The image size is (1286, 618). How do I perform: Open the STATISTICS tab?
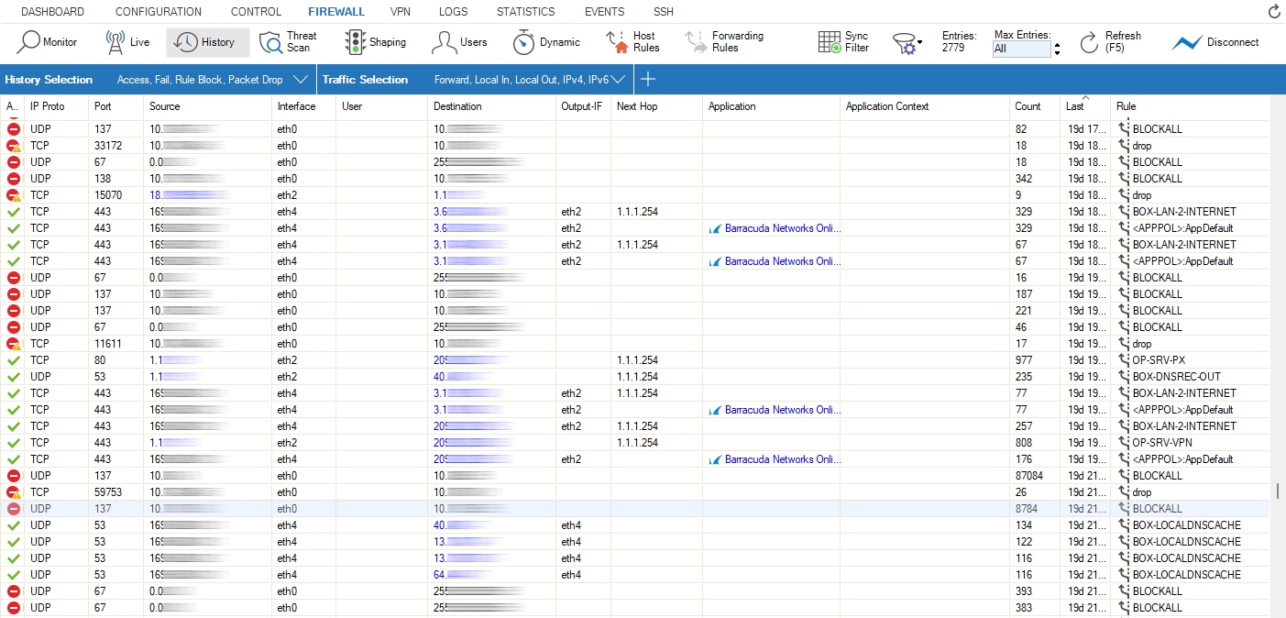[525, 12]
